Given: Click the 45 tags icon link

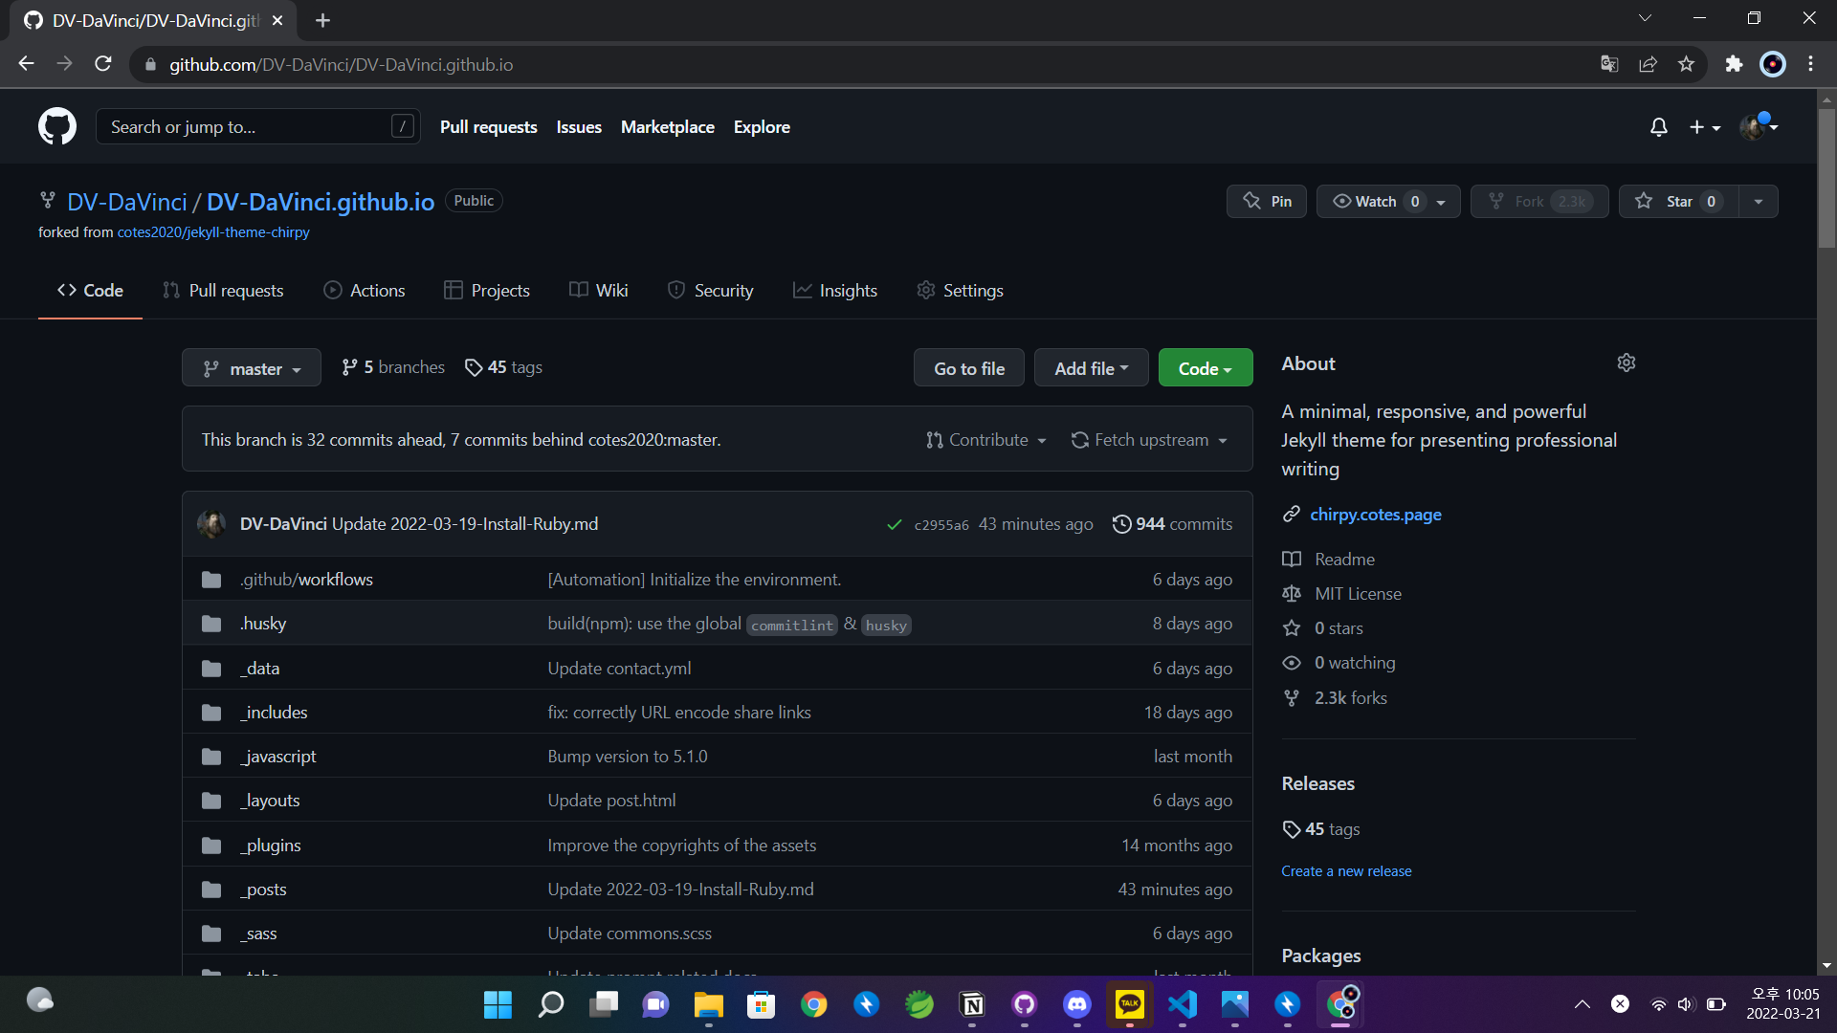Looking at the screenshot, I should click(x=503, y=367).
